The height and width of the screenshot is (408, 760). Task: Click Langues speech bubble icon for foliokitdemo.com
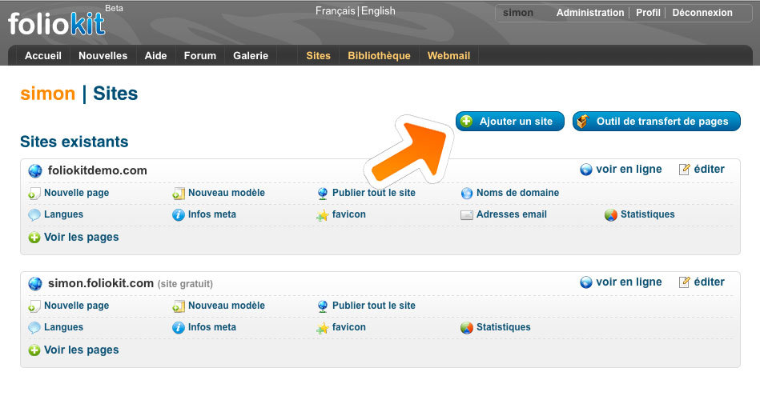34,215
